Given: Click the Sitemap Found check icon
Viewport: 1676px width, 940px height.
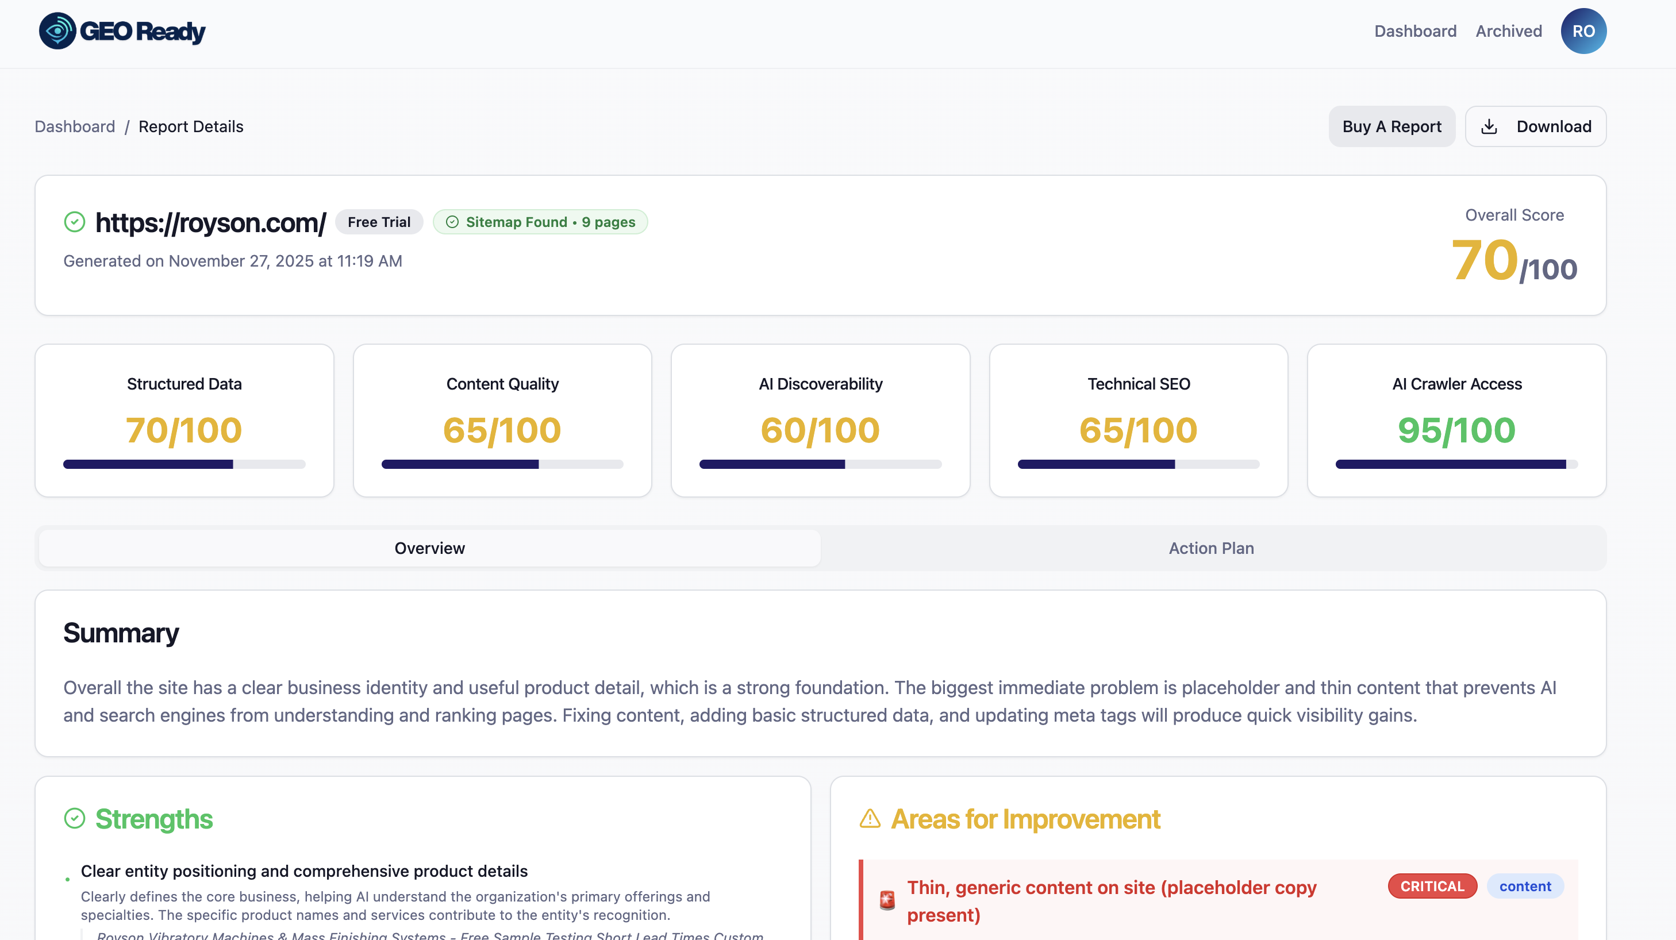Looking at the screenshot, I should (452, 222).
